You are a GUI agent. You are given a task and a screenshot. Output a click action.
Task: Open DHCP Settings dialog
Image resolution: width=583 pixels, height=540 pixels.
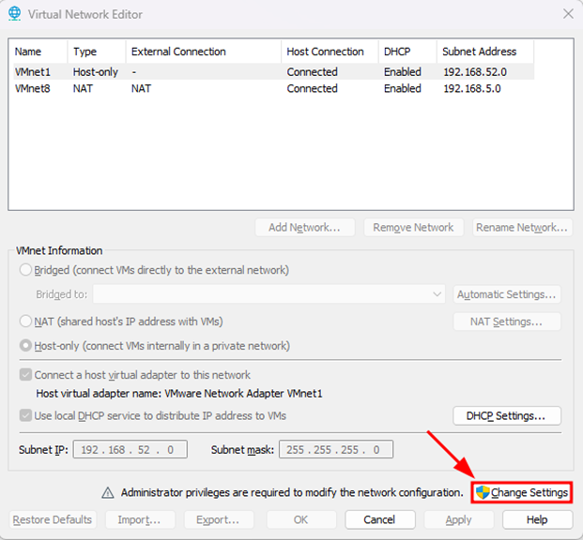(506, 415)
